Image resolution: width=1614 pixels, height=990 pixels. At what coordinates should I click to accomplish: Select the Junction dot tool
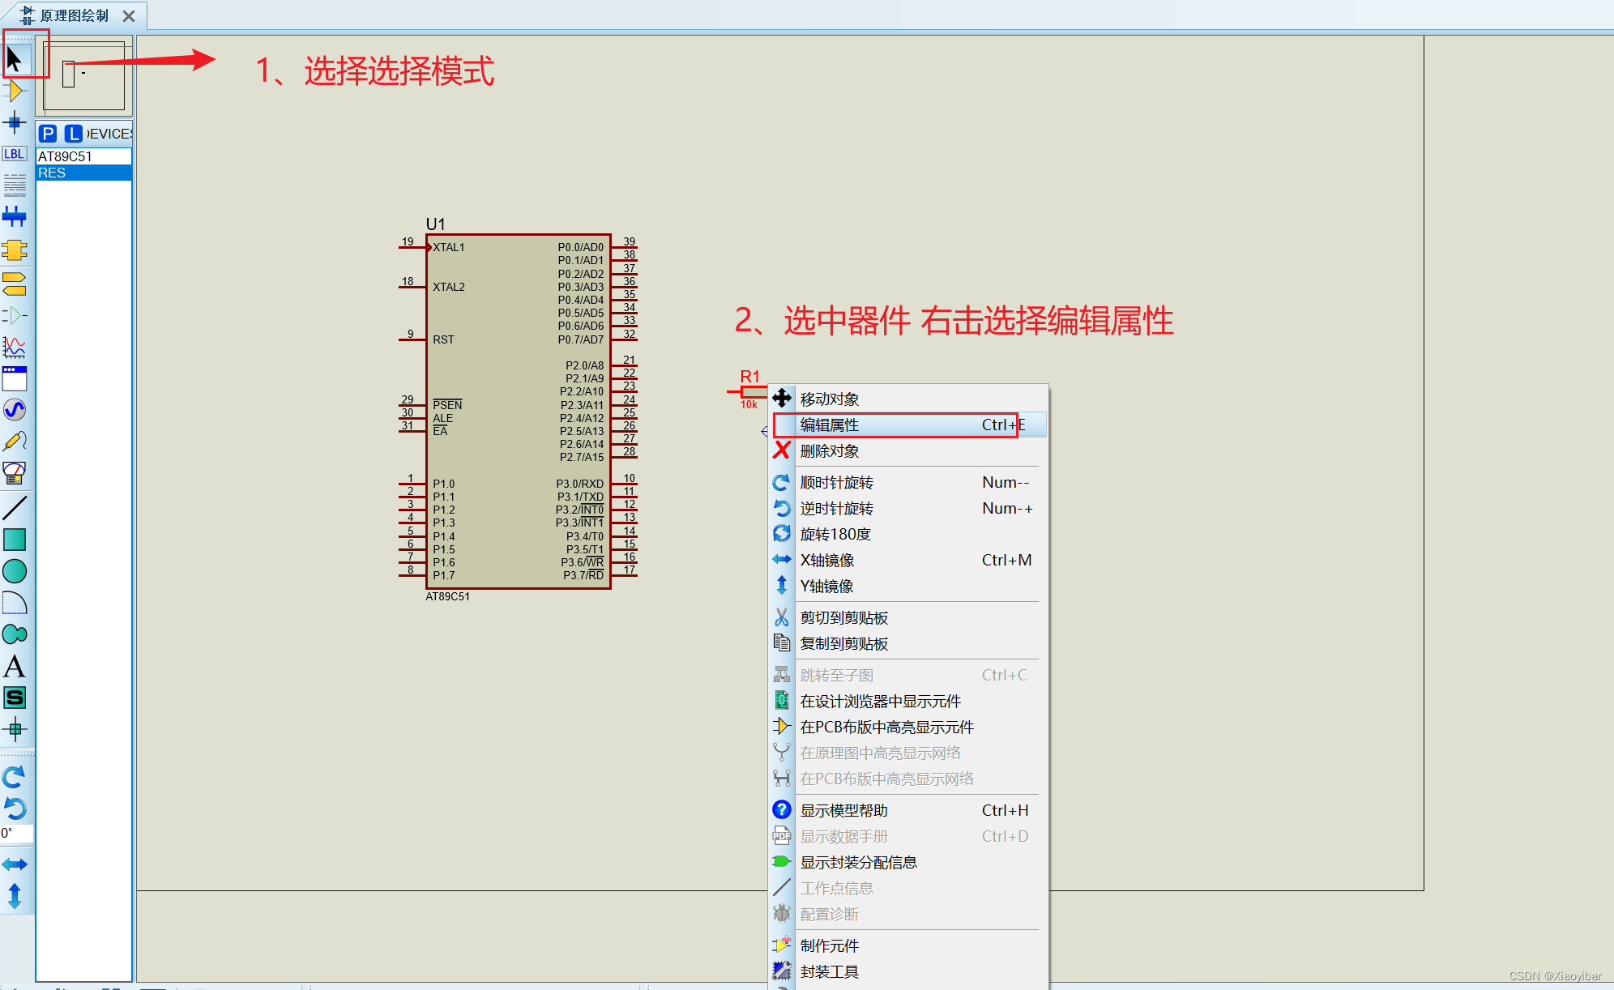pos(15,123)
